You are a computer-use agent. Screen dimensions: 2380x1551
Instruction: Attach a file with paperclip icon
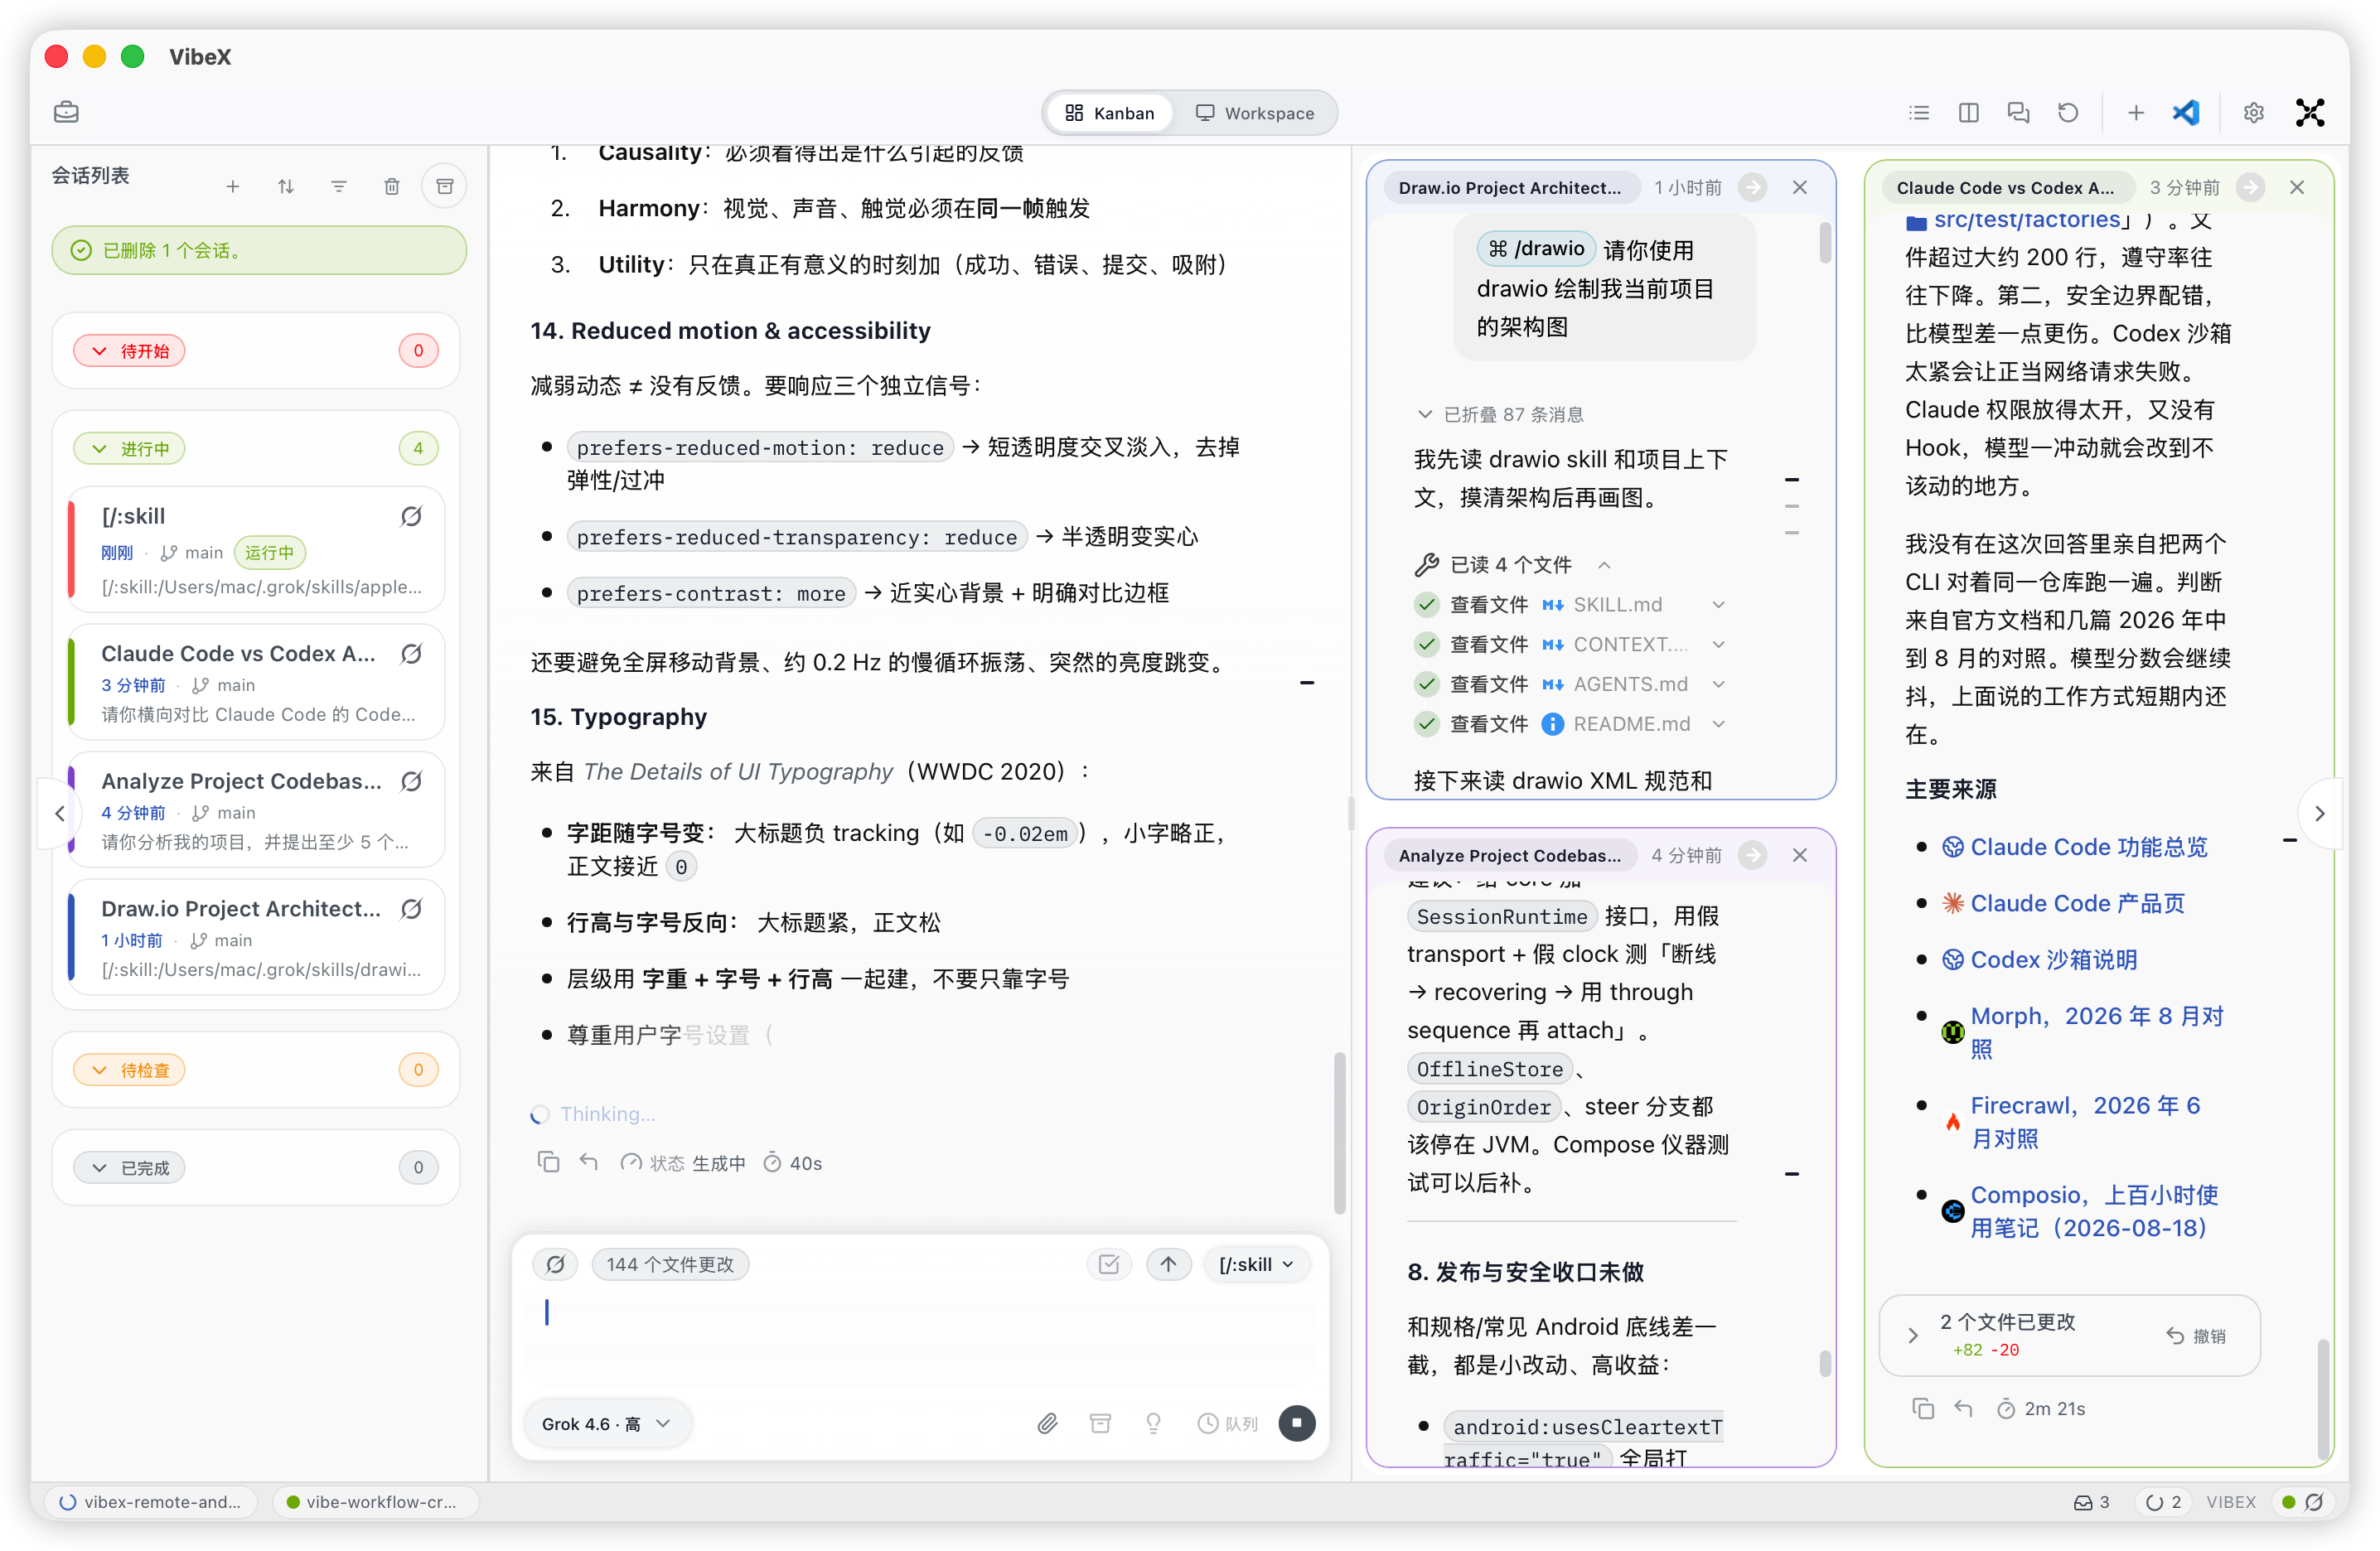pos(1047,1422)
